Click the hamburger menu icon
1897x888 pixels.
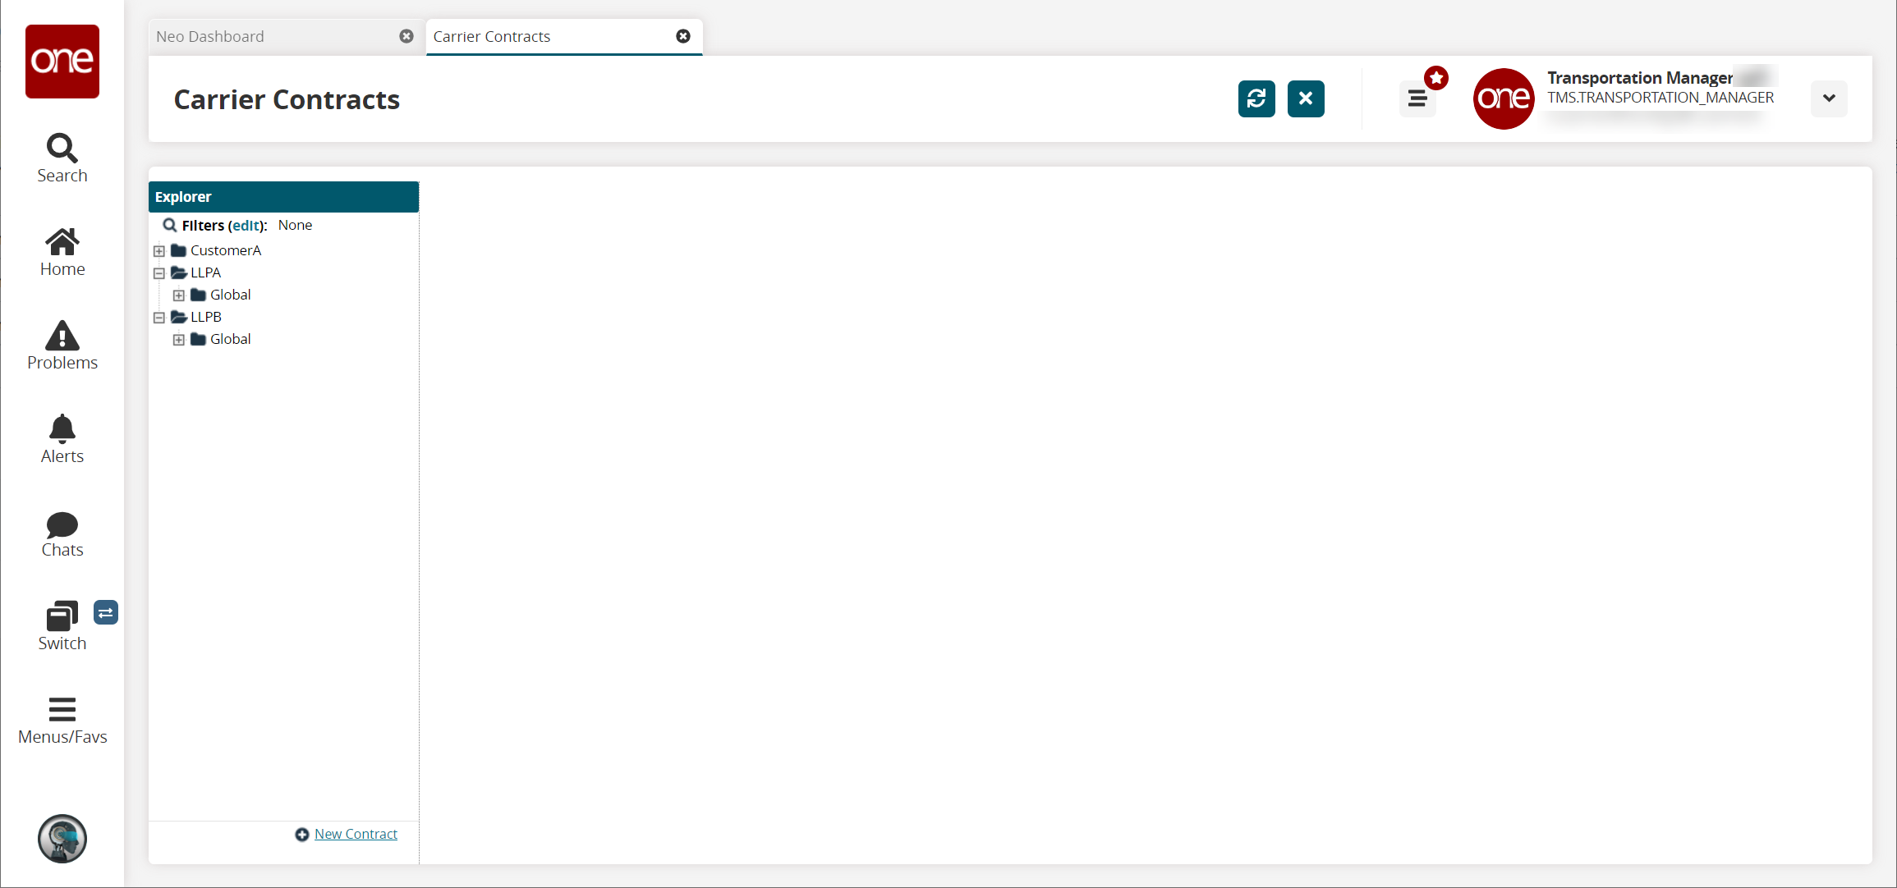(1417, 98)
